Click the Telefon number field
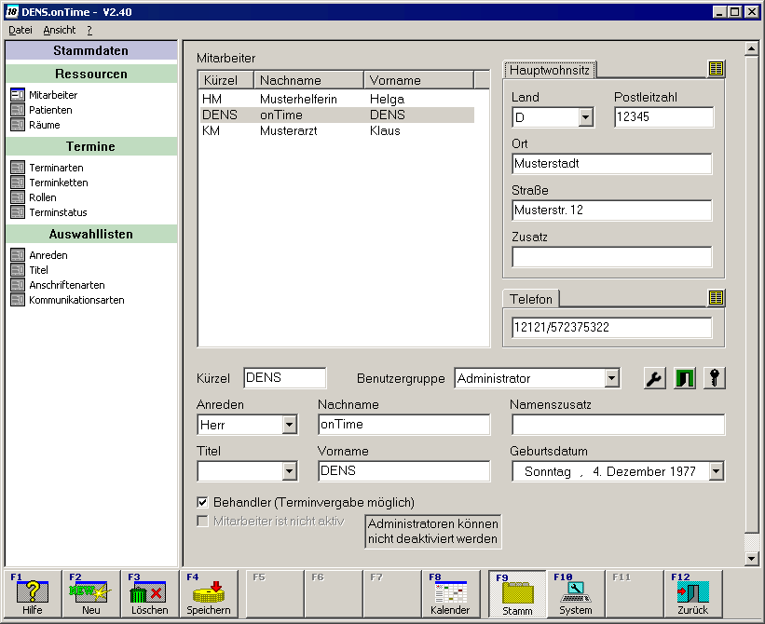Viewport: 765px width, 624px height. (612, 328)
